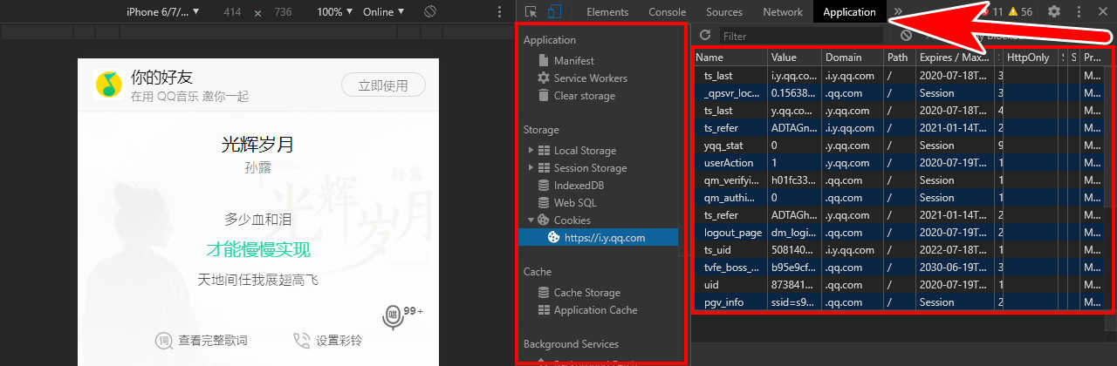This screenshot has width=1117, height=366.
Task: Refresh the cookies table
Action: pyautogui.click(x=705, y=36)
